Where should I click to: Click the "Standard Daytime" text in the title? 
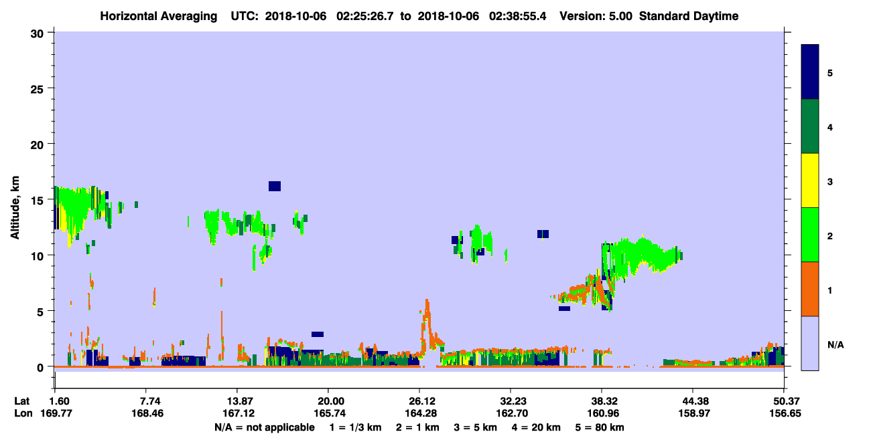[x=689, y=16]
